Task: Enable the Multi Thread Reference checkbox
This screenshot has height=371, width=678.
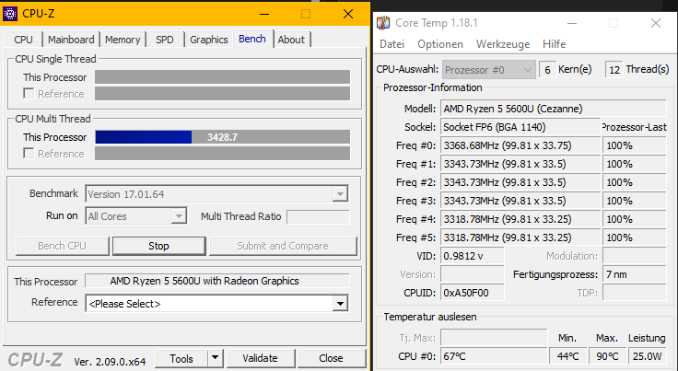Action: point(29,154)
